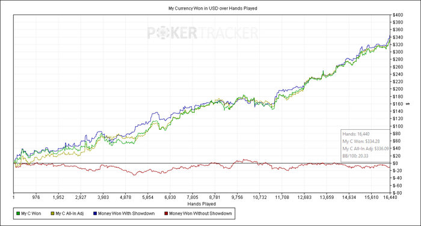Click the x-axis tick label 2,927
The width and height of the screenshot is (421, 226).
(x=81, y=197)
